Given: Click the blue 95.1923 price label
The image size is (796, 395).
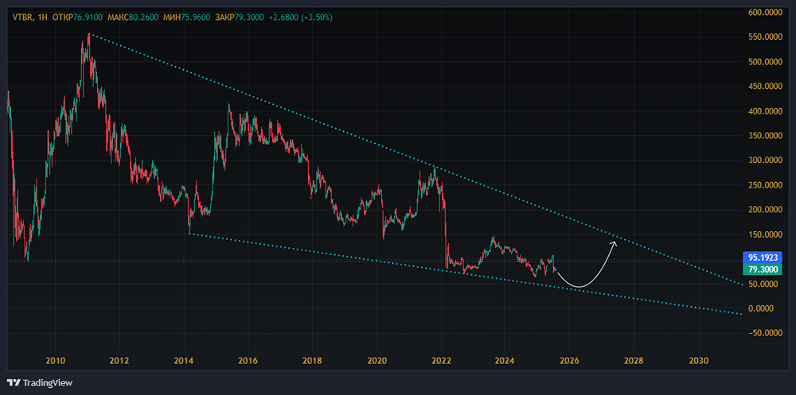Looking at the screenshot, I should tap(763, 257).
